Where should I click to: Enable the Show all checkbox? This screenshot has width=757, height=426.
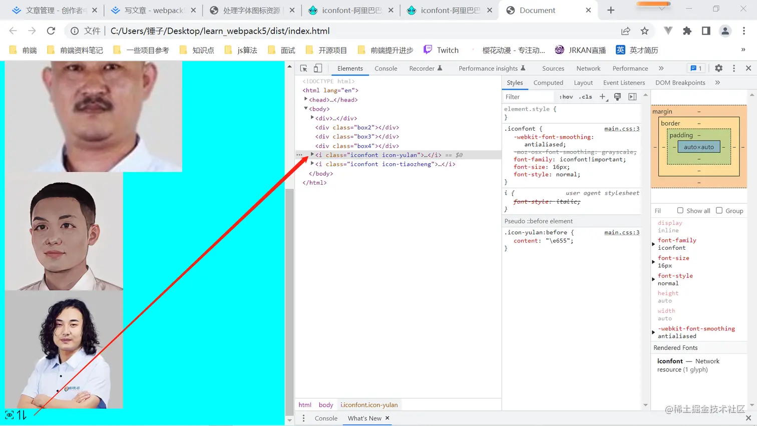click(680, 210)
